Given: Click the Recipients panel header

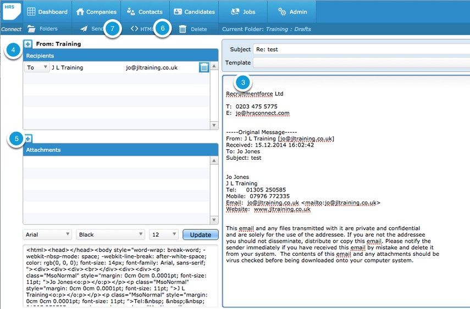Looking at the screenshot, I should (x=120, y=55).
